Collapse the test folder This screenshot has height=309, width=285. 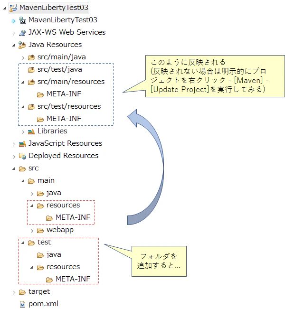(x=23, y=243)
